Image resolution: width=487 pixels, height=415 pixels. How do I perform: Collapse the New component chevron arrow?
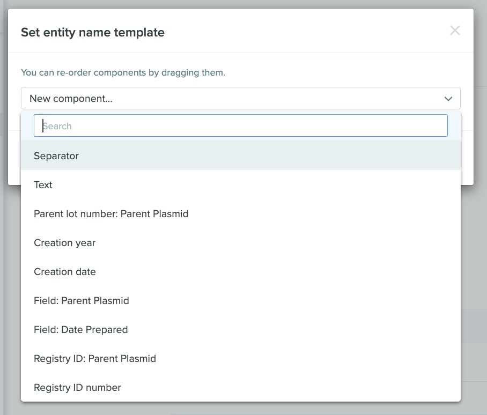[x=448, y=99]
